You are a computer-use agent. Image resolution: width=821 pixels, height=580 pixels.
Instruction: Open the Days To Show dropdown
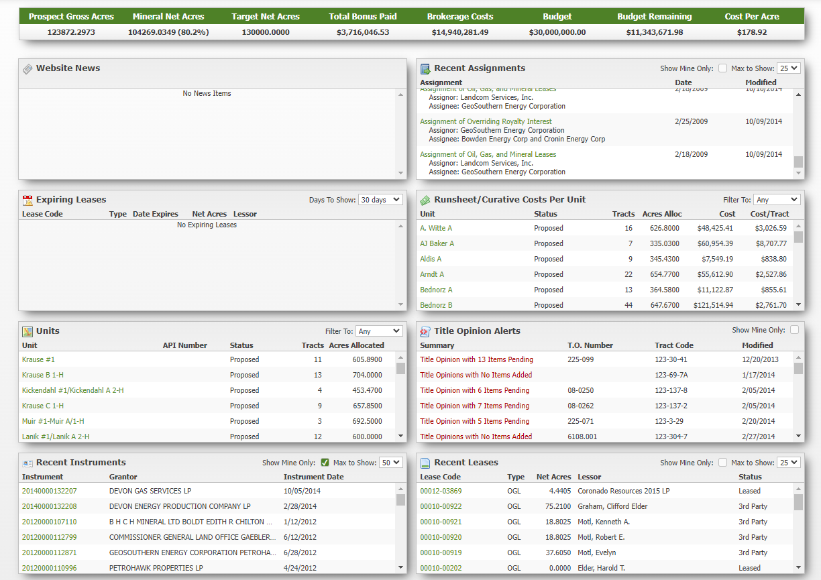(x=380, y=200)
